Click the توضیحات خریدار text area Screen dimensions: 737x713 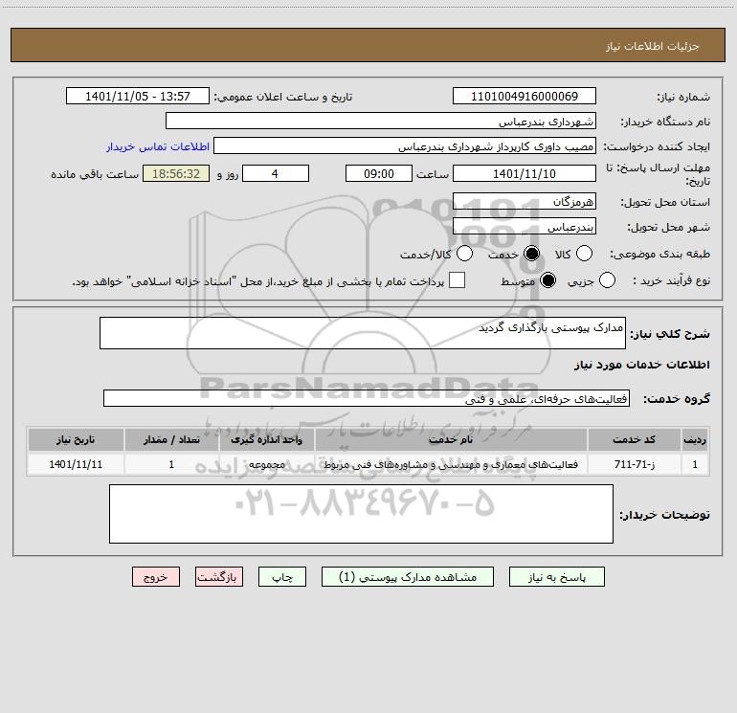point(361,514)
